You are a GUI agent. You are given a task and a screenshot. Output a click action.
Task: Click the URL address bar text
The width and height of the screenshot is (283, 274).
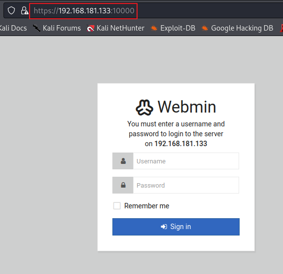tap(84, 11)
